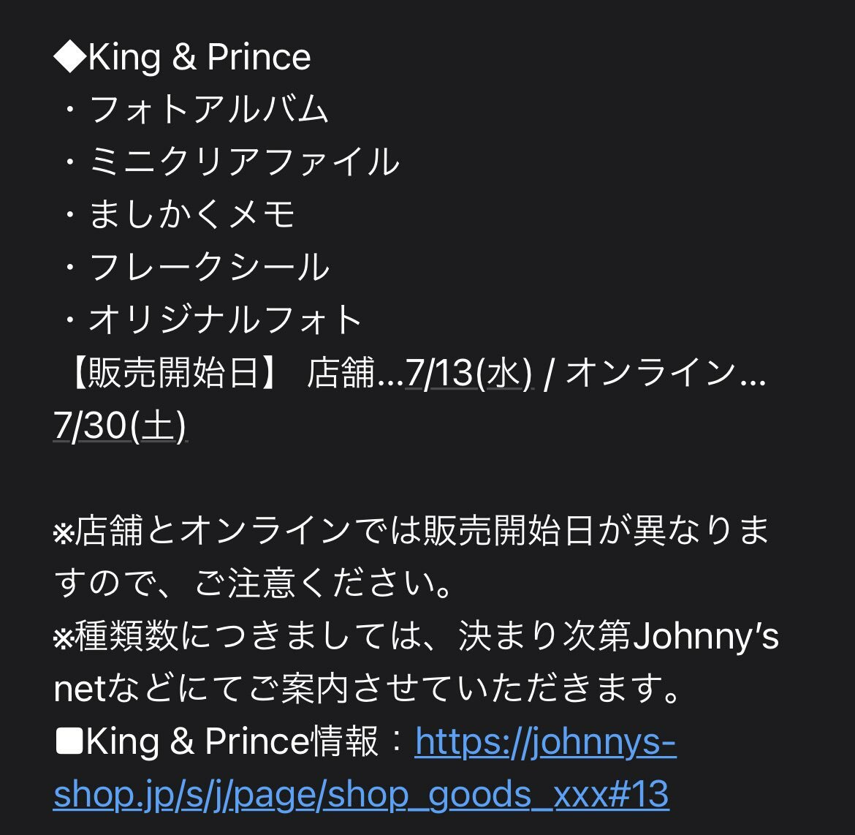Click the netなどにてご案内 text line
The height and width of the screenshot is (835, 855).
pos(366,689)
